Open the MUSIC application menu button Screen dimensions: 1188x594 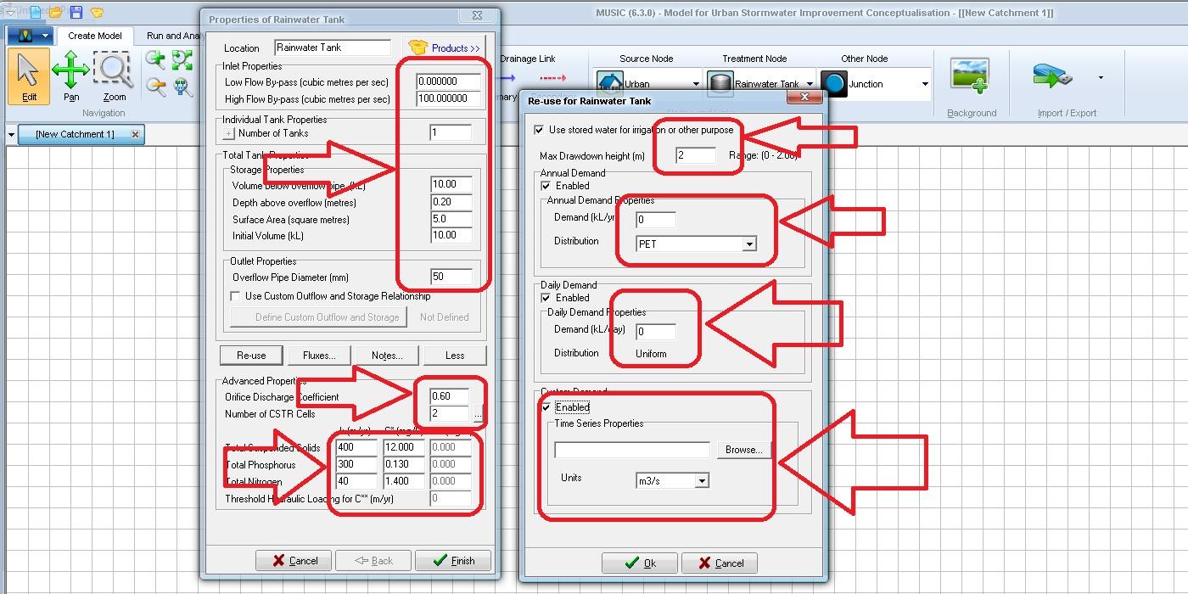click(x=31, y=36)
